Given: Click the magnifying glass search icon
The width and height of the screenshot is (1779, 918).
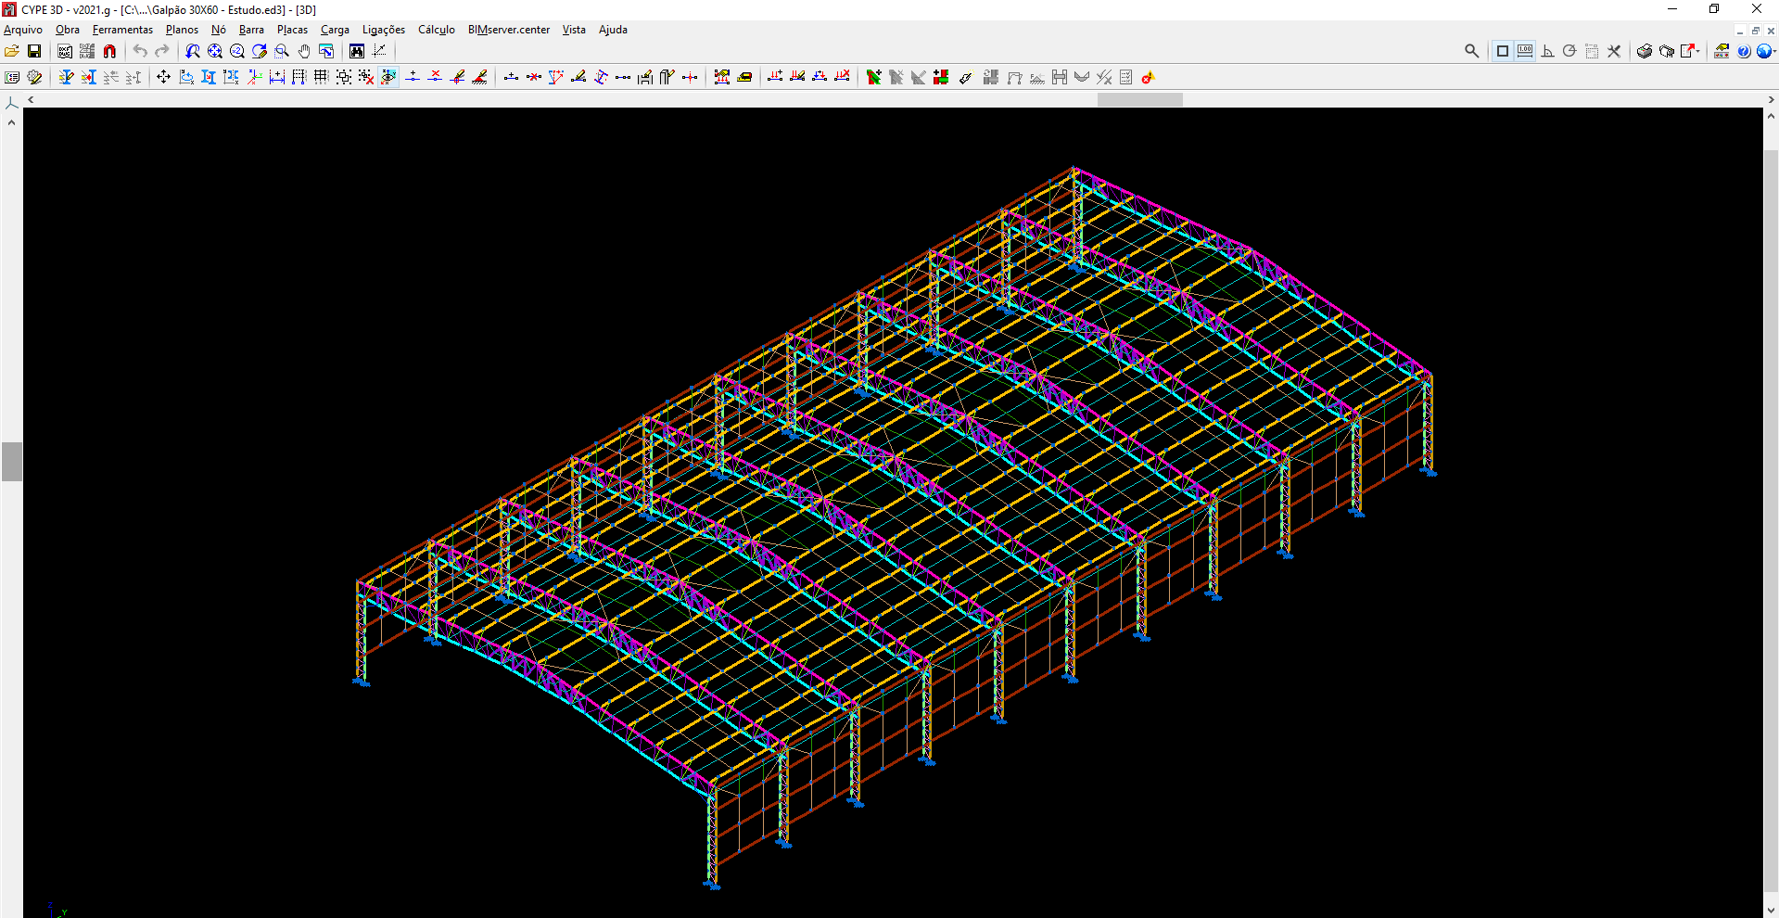Looking at the screenshot, I should 1471,51.
